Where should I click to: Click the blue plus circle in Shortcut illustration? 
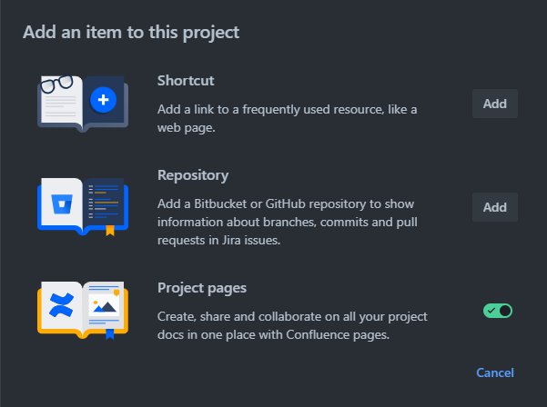(103, 100)
